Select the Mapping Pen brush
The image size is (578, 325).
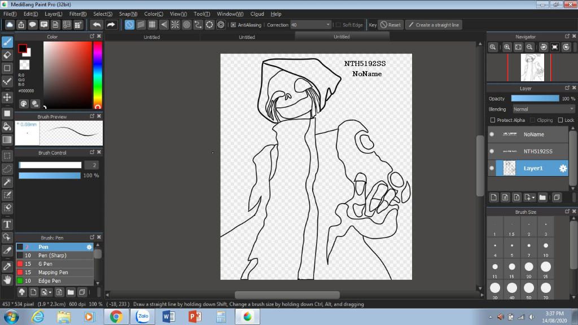[55, 273]
